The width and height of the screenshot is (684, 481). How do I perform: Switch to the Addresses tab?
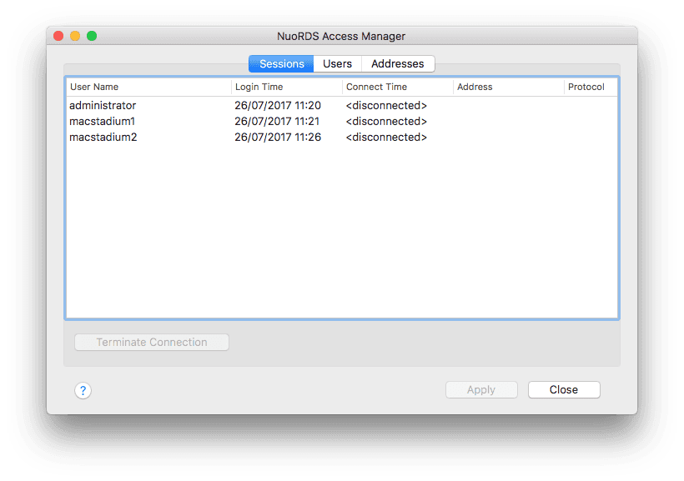(x=398, y=63)
